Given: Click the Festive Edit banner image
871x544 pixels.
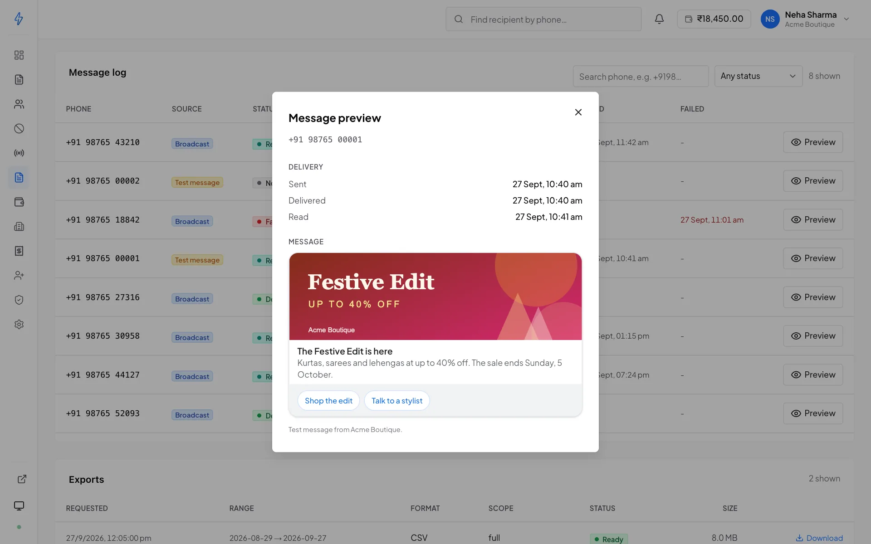Looking at the screenshot, I should pos(435,296).
